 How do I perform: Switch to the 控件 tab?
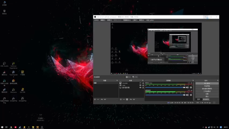click(x=198, y=99)
